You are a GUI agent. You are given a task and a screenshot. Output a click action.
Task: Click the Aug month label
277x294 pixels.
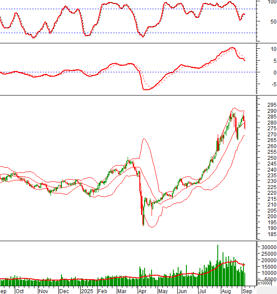(x=226, y=291)
